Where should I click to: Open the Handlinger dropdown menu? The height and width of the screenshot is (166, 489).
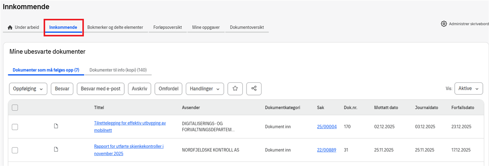[205, 89]
